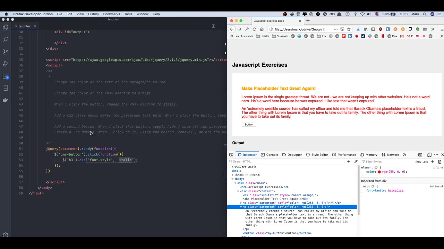This screenshot has height=249, width=444.
Task: Click the helvetica font-family link
Action: 396,191
